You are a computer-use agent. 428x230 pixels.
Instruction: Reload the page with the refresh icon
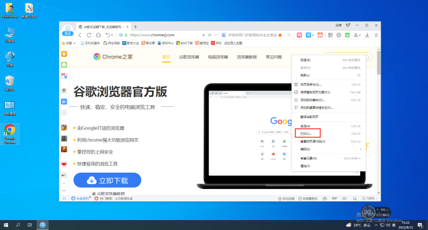(x=89, y=35)
